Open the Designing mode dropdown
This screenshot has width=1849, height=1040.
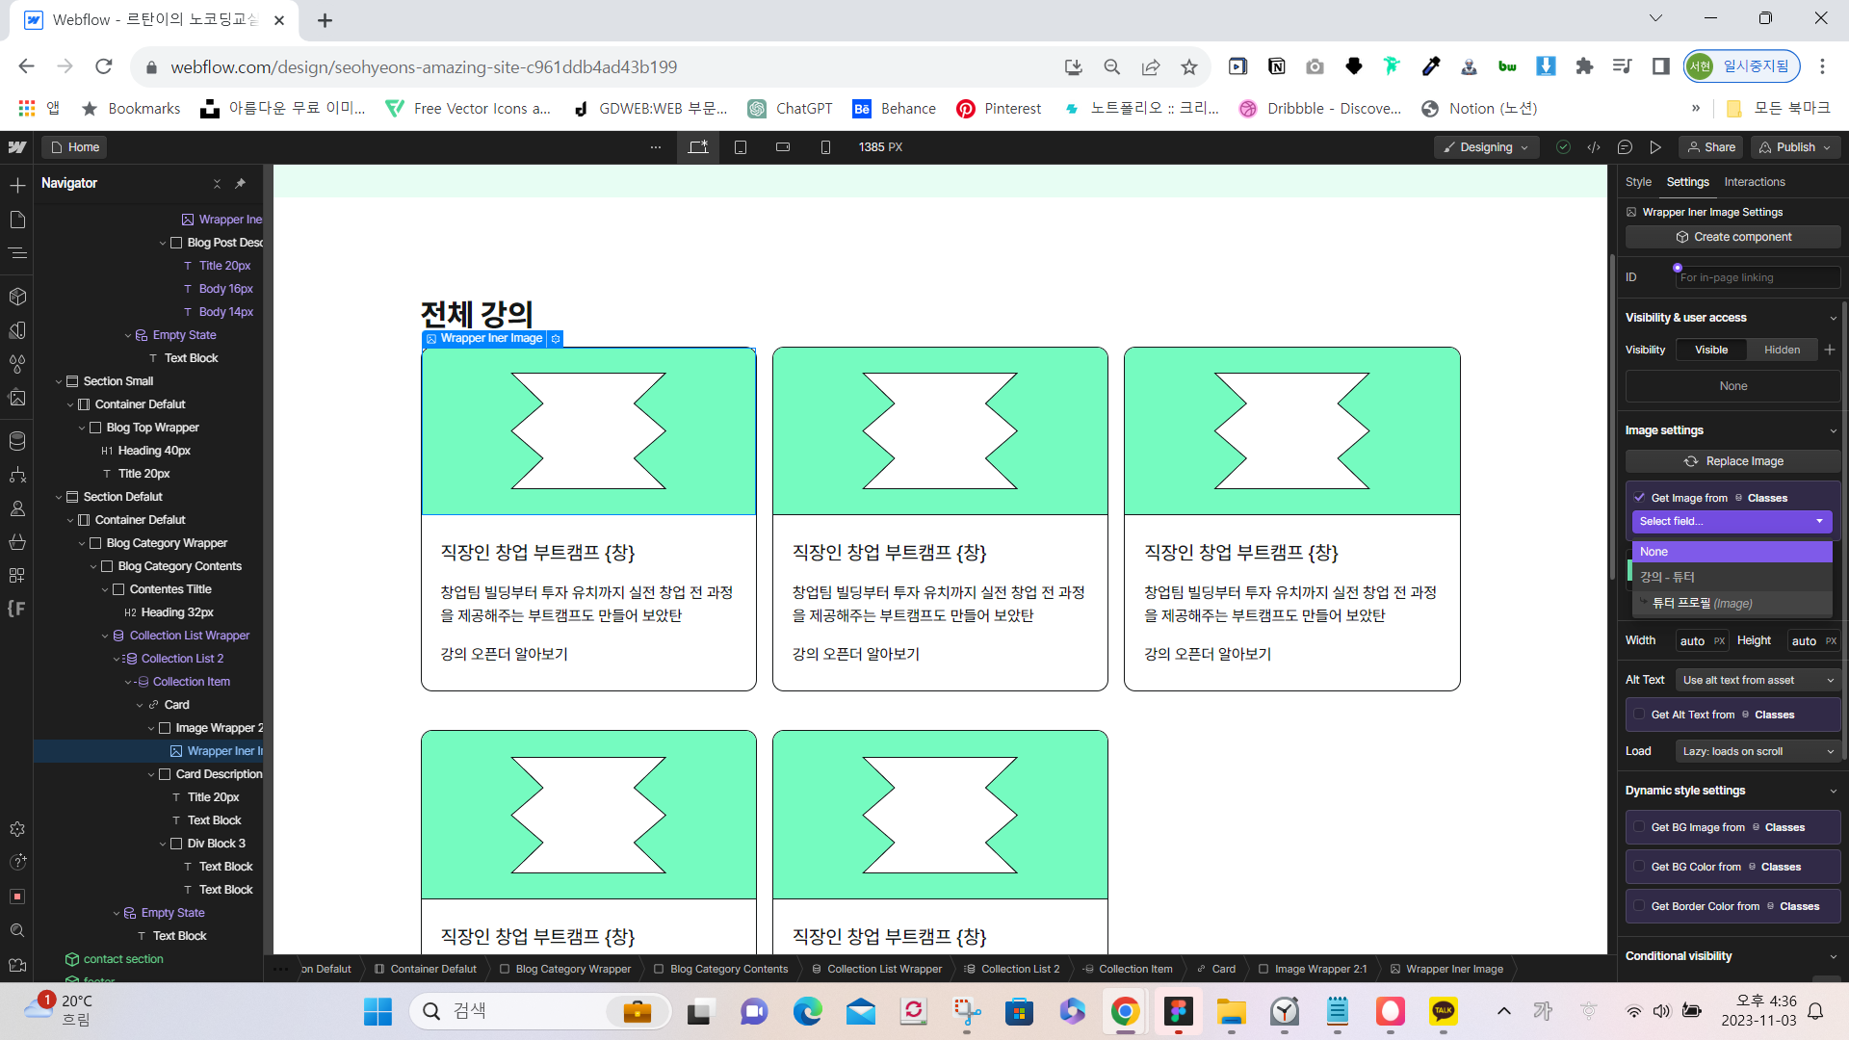(1486, 147)
